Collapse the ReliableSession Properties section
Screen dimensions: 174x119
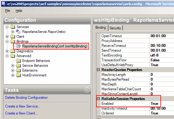[x=98, y=99]
